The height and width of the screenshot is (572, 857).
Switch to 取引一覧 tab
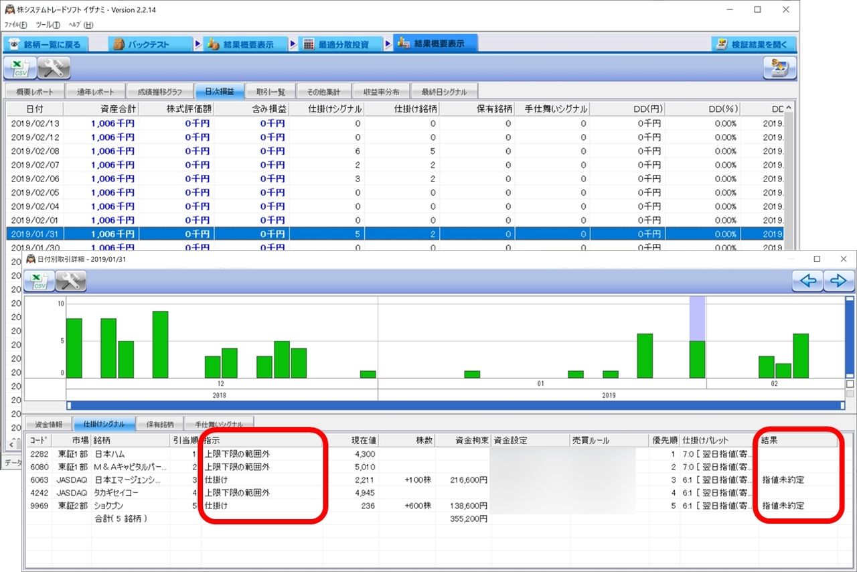[x=270, y=92]
